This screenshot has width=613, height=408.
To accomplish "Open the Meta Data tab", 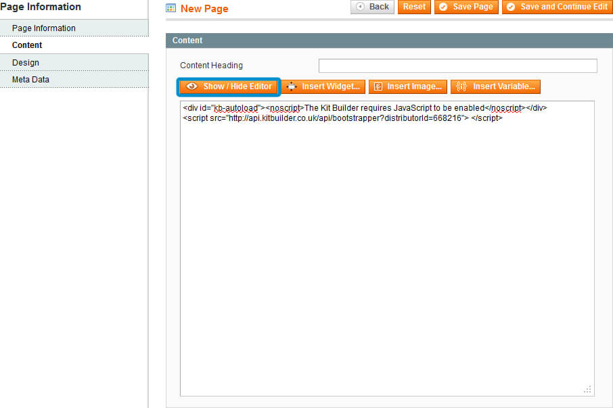I will click(x=74, y=79).
